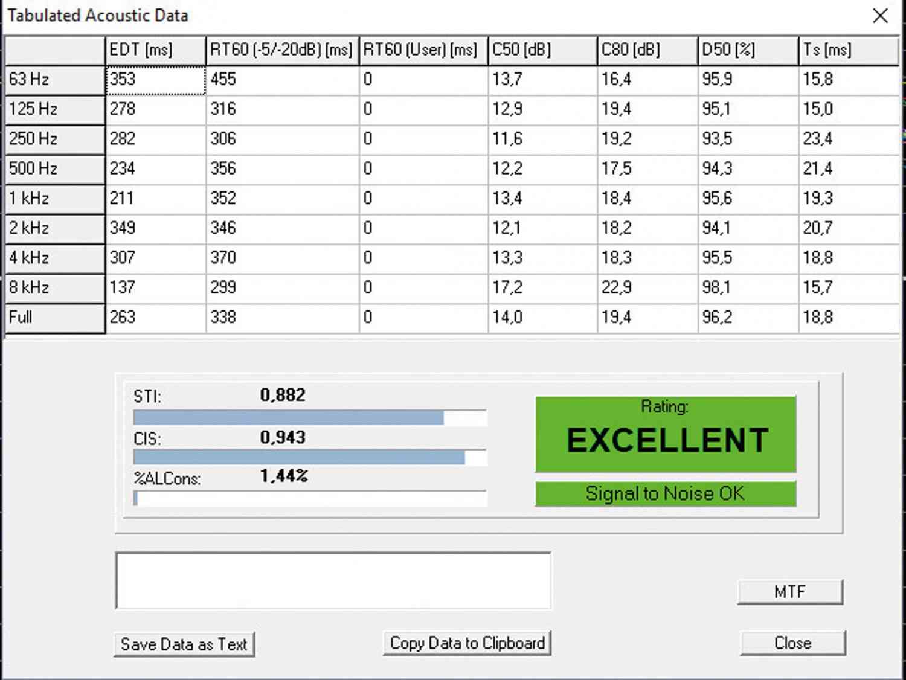906x680 pixels.
Task: Click the %ALCons progress bar
Action: click(310, 498)
